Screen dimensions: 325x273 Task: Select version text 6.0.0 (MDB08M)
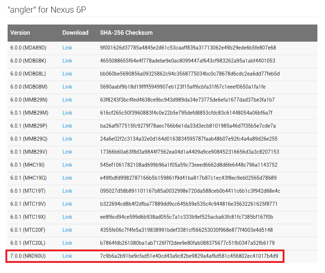(29, 87)
